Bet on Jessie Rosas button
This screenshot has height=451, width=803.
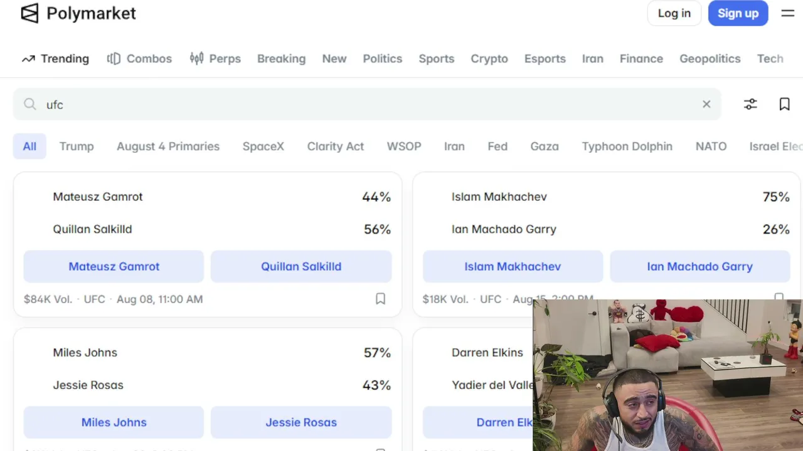[301, 422]
